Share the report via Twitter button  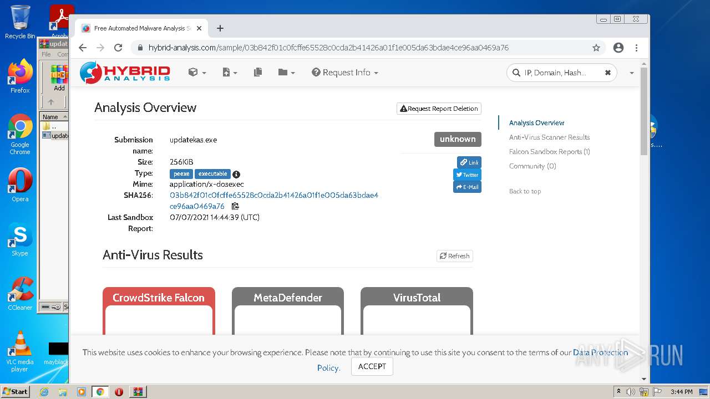(467, 175)
